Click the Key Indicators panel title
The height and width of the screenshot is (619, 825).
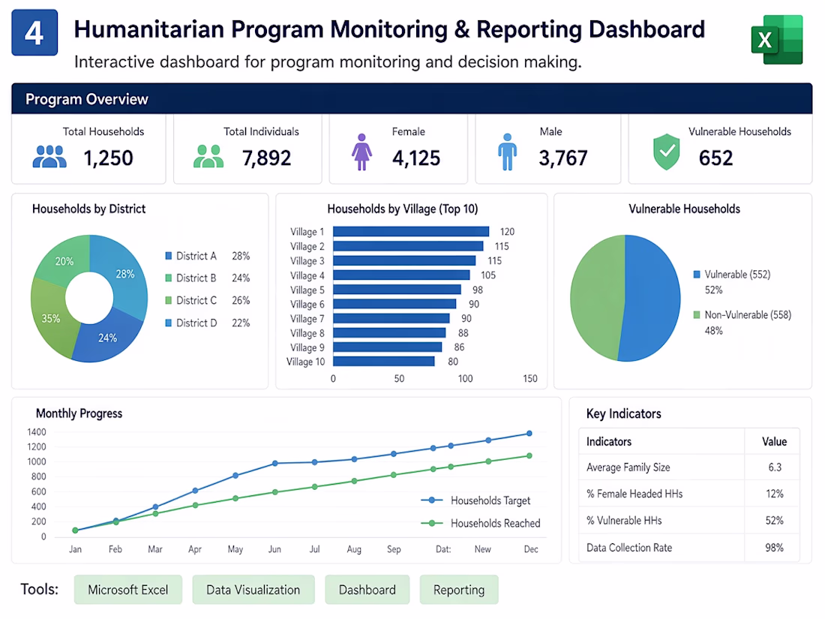tap(623, 413)
